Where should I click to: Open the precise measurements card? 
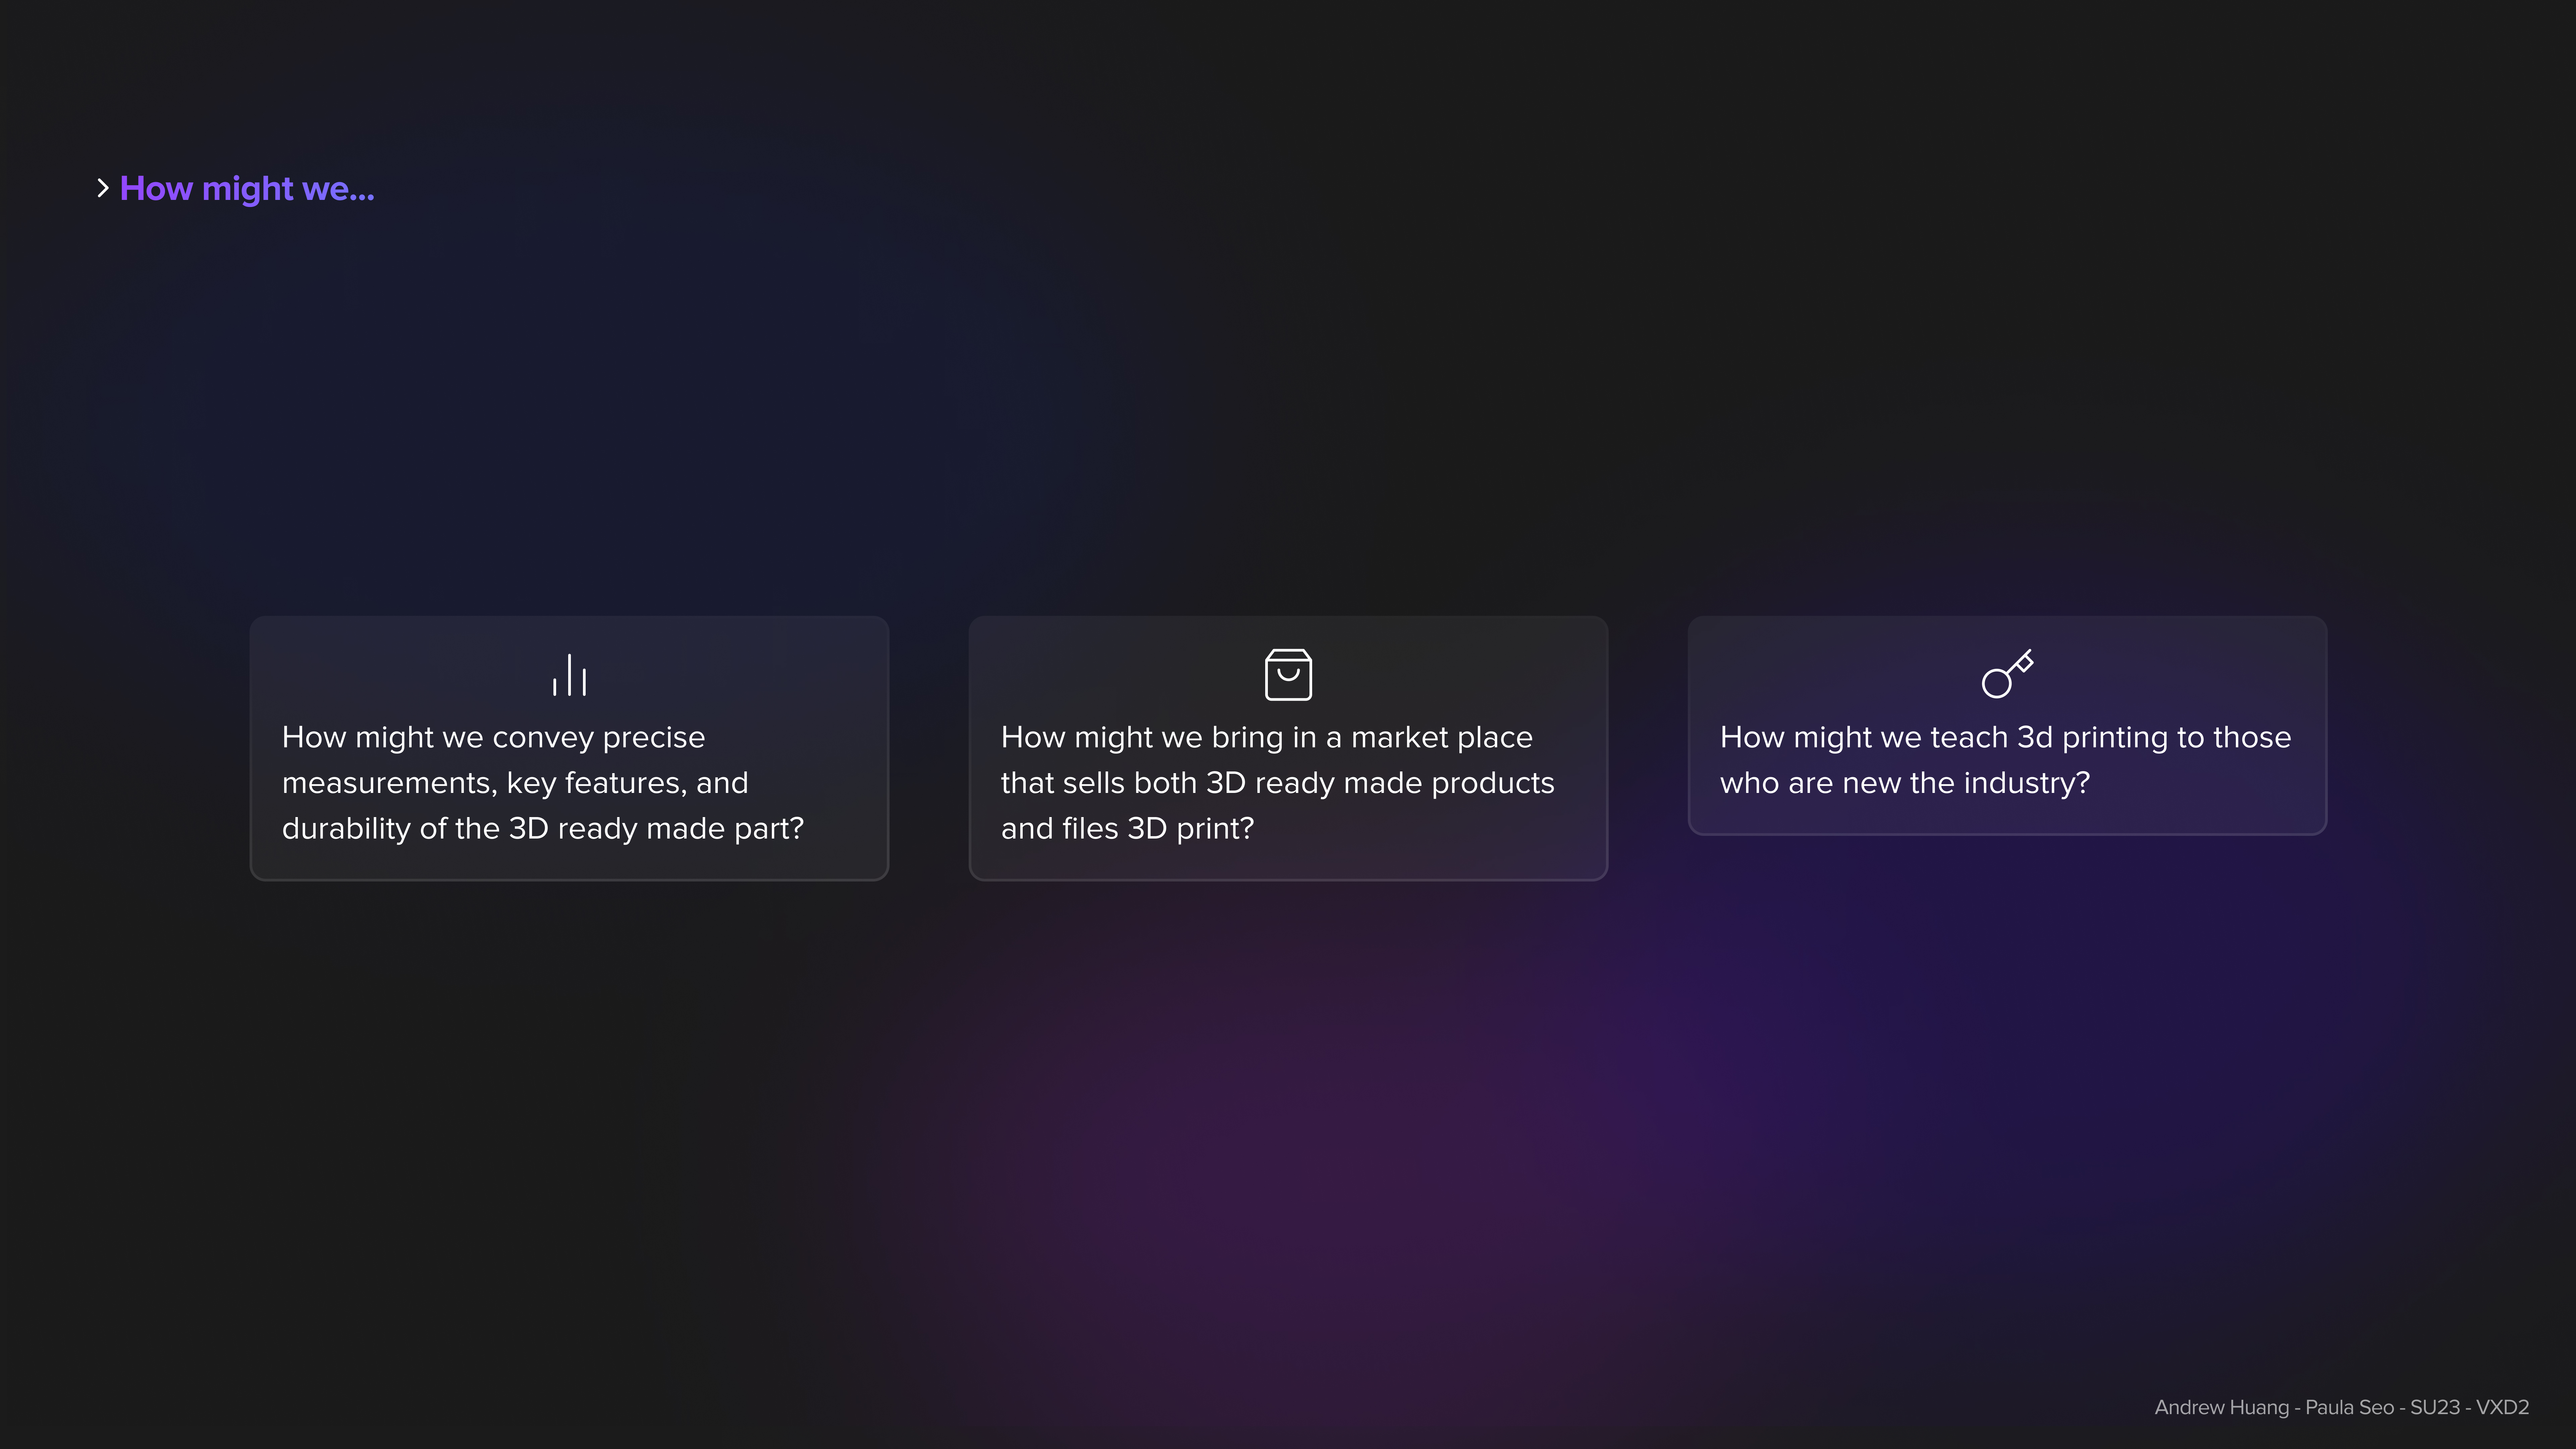coord(569,748)
